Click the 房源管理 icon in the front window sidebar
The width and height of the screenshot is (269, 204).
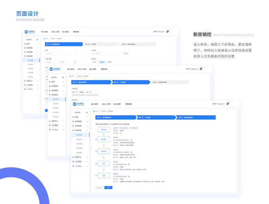click(x=73, y=121)
